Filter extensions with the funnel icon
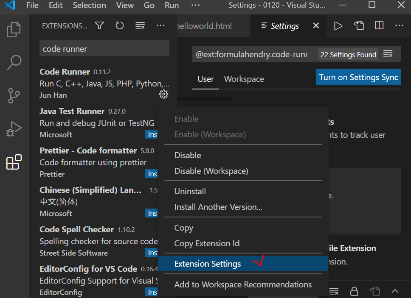This screenshot has height=298, width=411. tap(99, 25)
